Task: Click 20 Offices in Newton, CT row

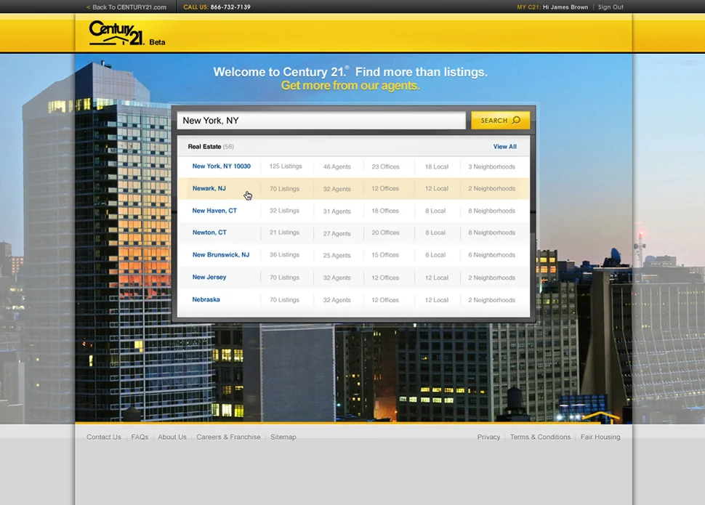Action: pos(385,233)
